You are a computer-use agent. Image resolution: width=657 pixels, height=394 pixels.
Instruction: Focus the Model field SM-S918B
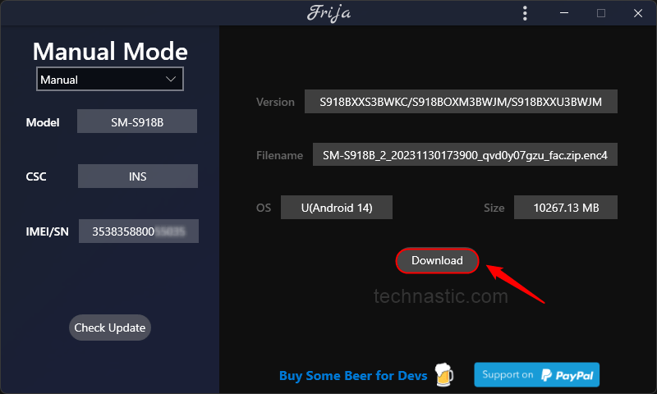(x=137, y=121)
